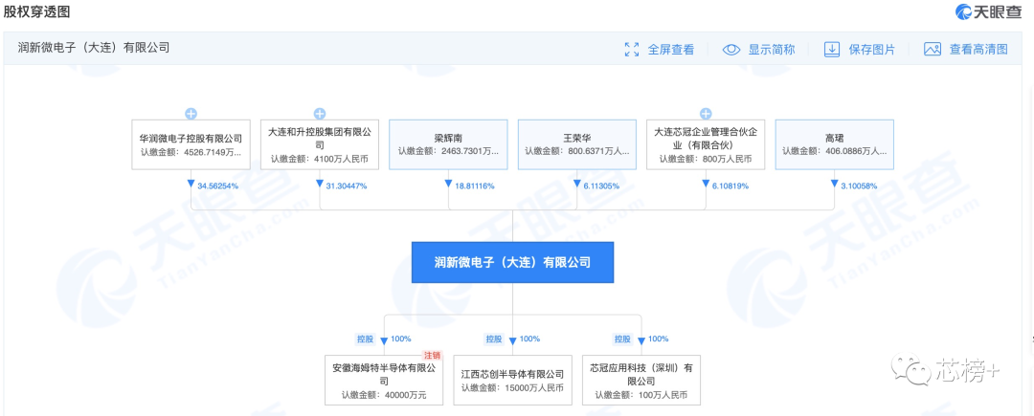This screenshot has width=1034, height=416.
Task: Open 全屏查看 fullscreen mode
Action: pyautogui.click(x=670, y=50)
